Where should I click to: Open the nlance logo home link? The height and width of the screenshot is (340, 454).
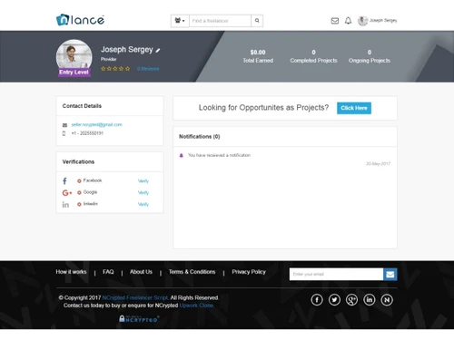pos(80,20)
